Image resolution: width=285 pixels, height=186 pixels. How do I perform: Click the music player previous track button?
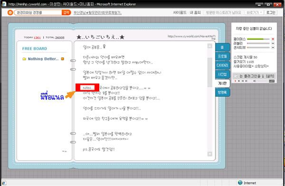click(242, 81)
